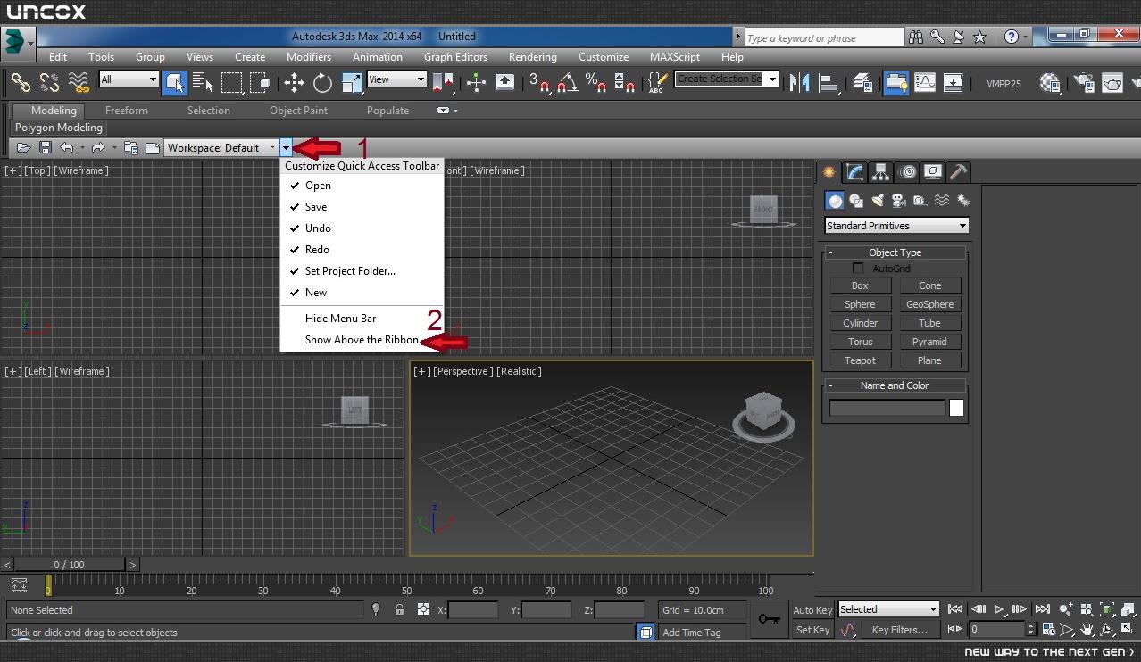Open the reference coordinate View dropdown

(x=396, y=79)
